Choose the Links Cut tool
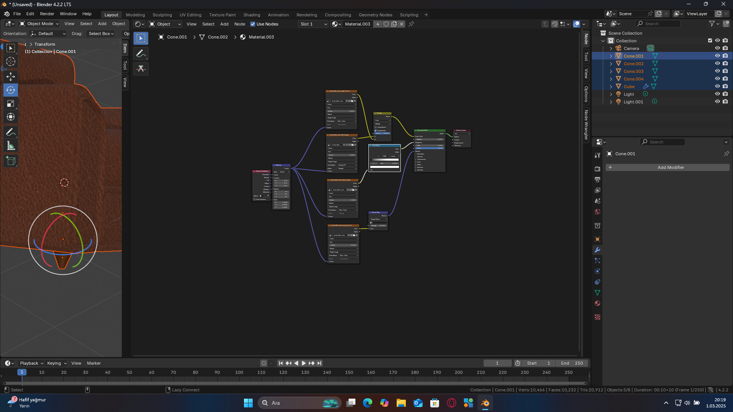Screen dimensions: 733x412 141,69
